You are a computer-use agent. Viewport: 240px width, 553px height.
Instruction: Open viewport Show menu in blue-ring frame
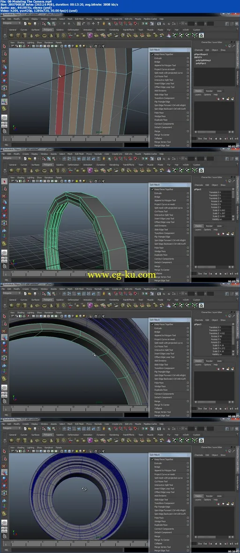point(40,447)
